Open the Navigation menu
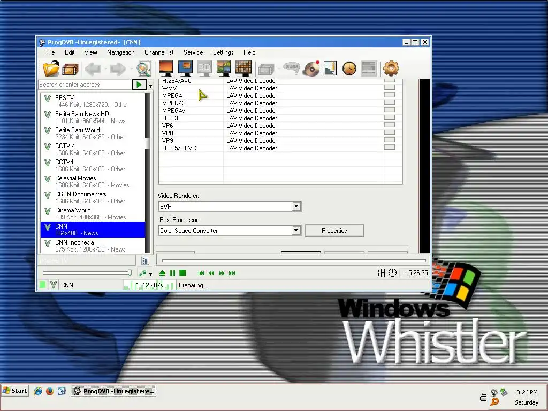The image size is (548, 411). click(120, 52)
